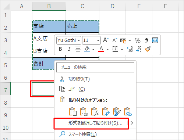Select column F header
184x140 pixels.
coord(165,6)
